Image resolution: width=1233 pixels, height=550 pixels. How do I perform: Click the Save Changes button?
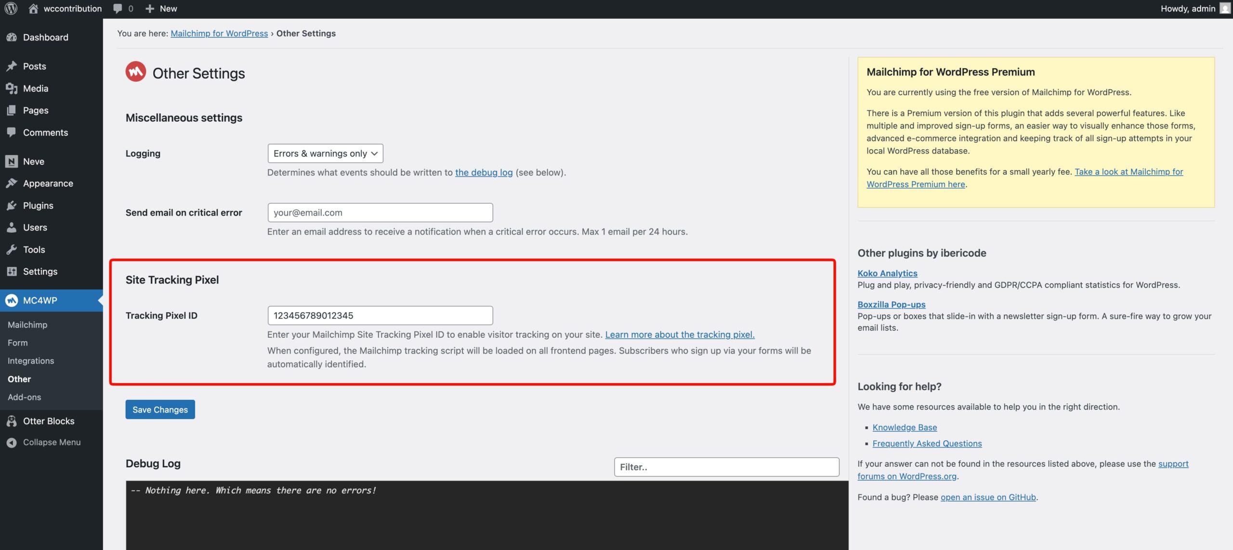click(160, 409)
